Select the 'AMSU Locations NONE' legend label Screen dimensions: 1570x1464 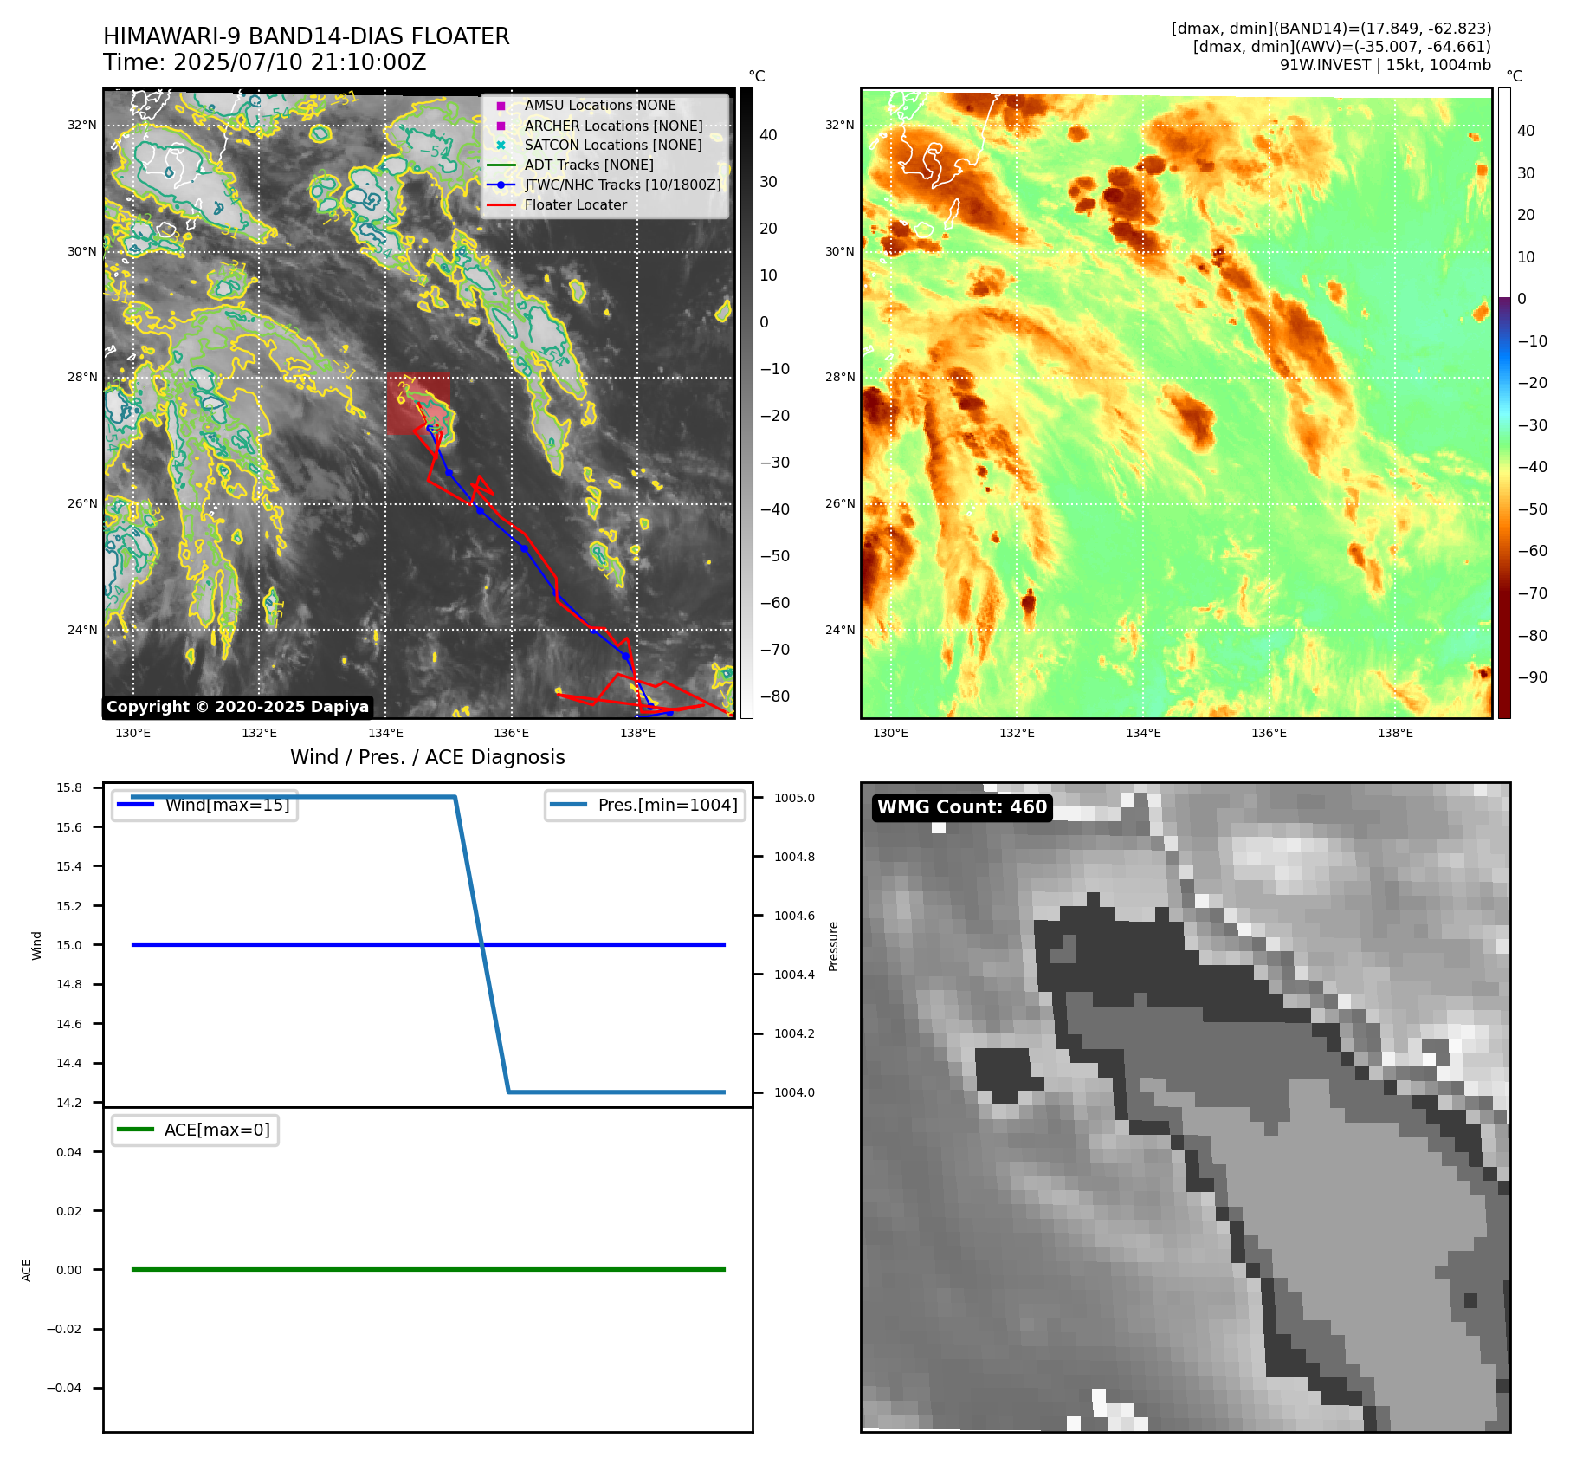600,106
